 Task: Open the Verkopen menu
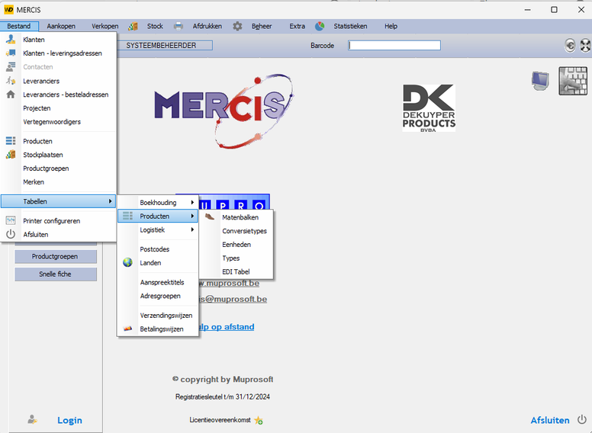(x=105, y=26)
